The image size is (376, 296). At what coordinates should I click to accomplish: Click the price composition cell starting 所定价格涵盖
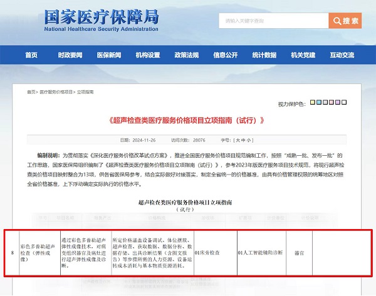[x=152, y=253]
